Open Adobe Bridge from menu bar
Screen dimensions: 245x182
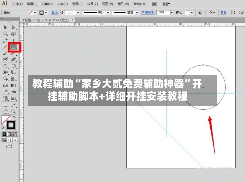click(154, 4)
